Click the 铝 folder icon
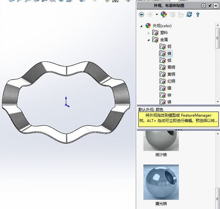The image size is (220, 209). pos(162,60)
